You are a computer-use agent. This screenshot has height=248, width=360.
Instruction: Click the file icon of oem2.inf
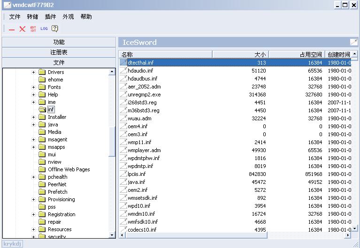pyautogui.click(x=123, y=190)
